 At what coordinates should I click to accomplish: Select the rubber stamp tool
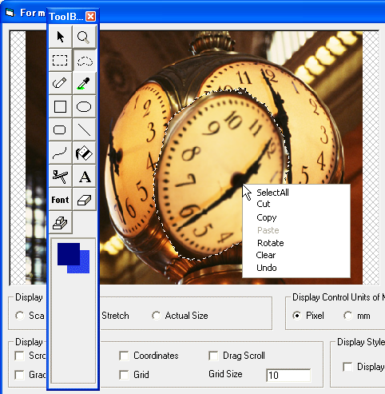pos(60,223)
